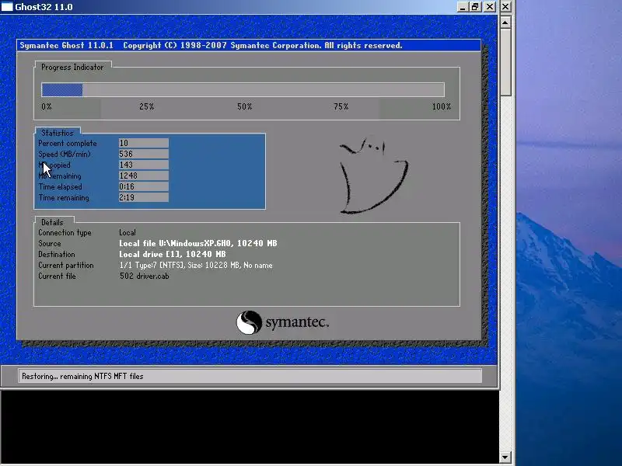The image size is (622, 466).
Task: Click the Statistics group title
Action: [58, 133]
